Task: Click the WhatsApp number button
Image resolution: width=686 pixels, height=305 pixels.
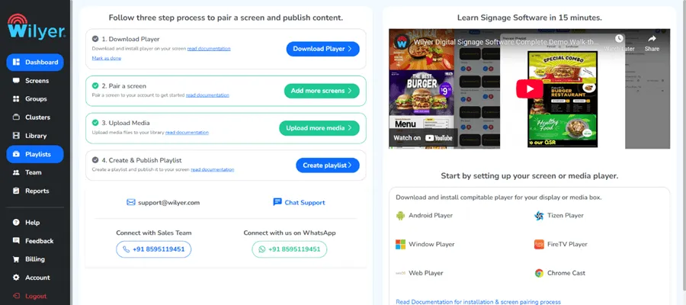Action: tap(289, 249)
